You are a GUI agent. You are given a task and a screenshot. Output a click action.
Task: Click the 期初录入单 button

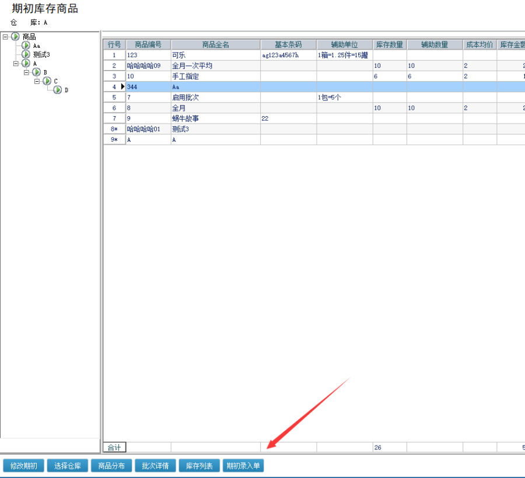tap(243, 466)
